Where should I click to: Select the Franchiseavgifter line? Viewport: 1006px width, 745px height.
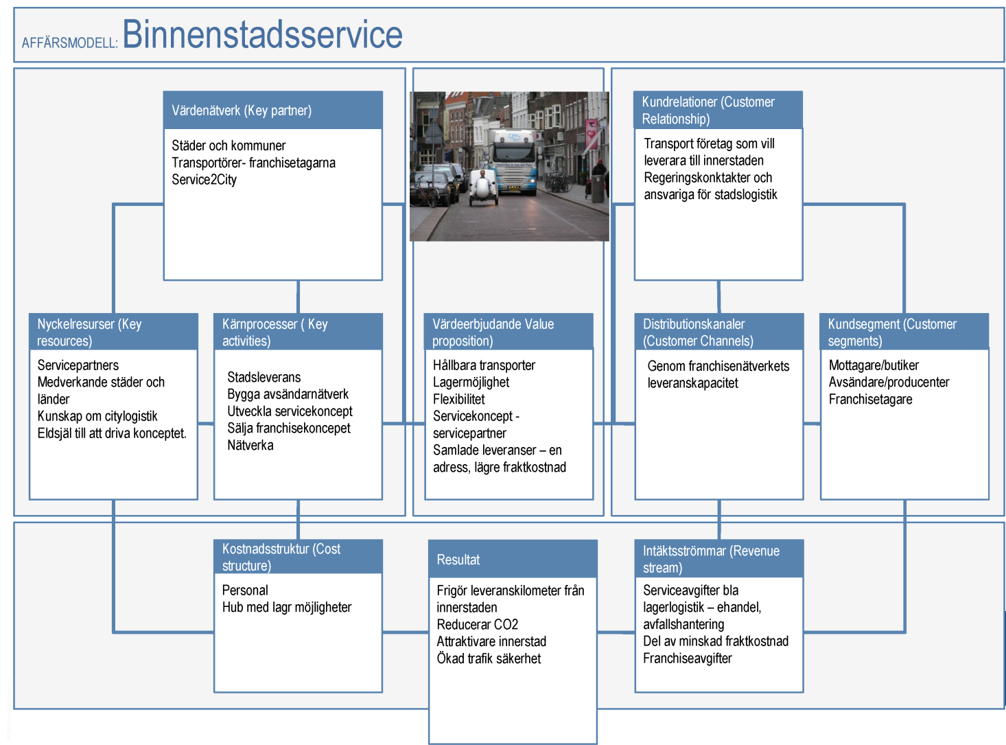[x=687, y=658]
